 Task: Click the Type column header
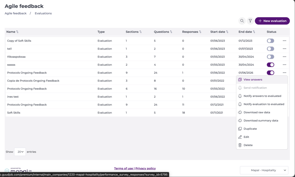point(101,32)
